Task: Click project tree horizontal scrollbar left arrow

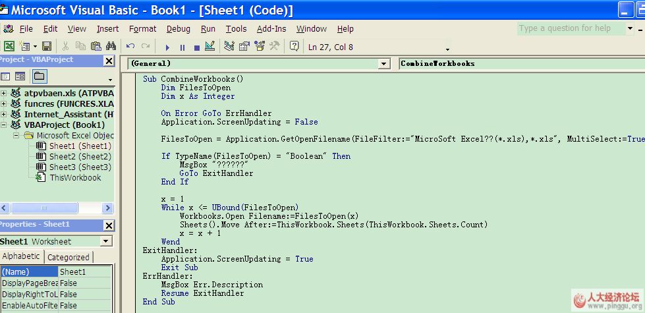Action: (x=4, y=208)
